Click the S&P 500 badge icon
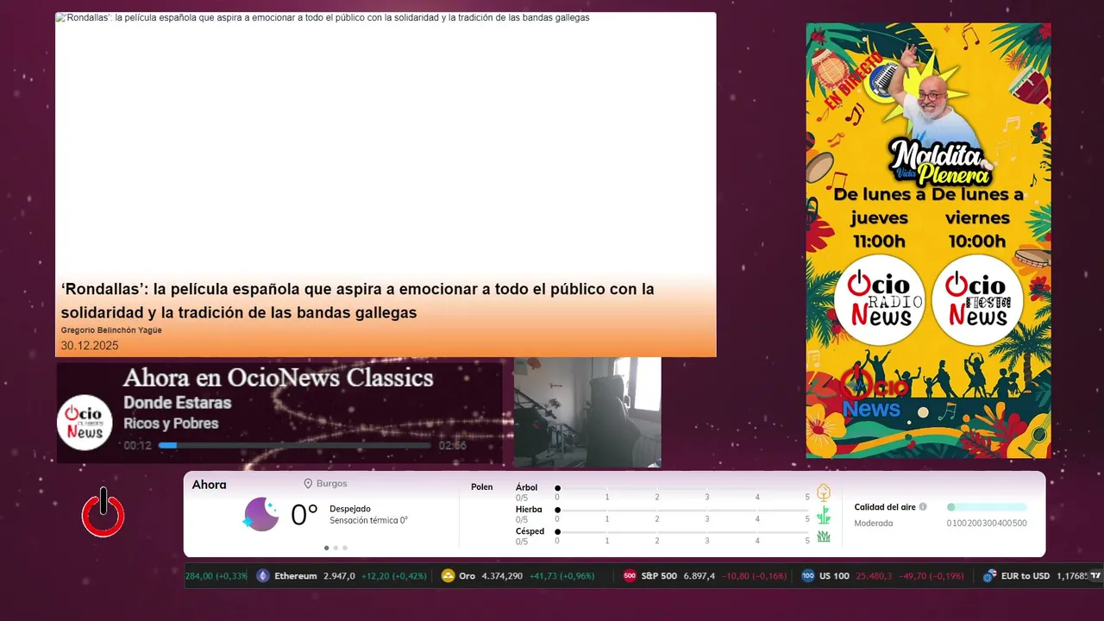This screenshot has width=1104, height=621. tap(630, 576)
